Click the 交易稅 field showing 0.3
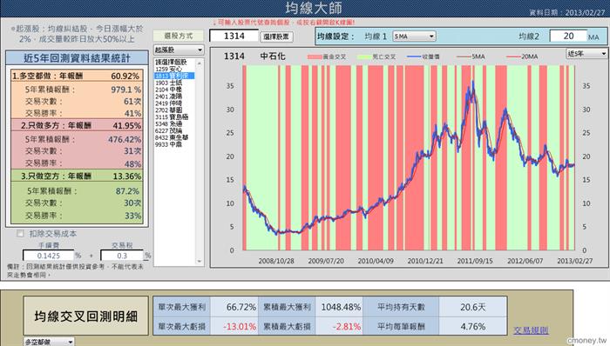Image resolution: width=610 pixels, height=346 pixels. click(122, 256)
